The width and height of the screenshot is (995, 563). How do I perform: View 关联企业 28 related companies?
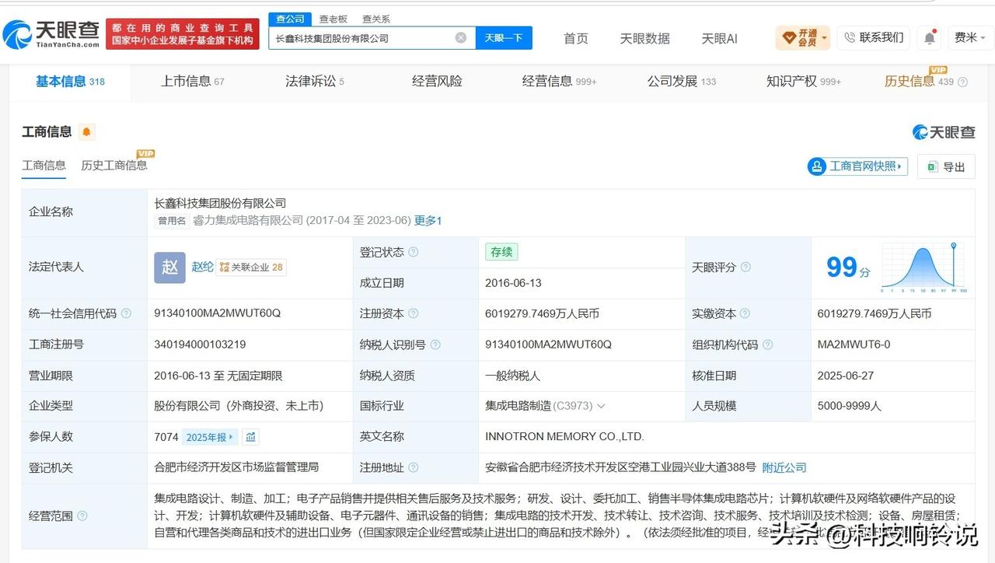coord(251,267)
